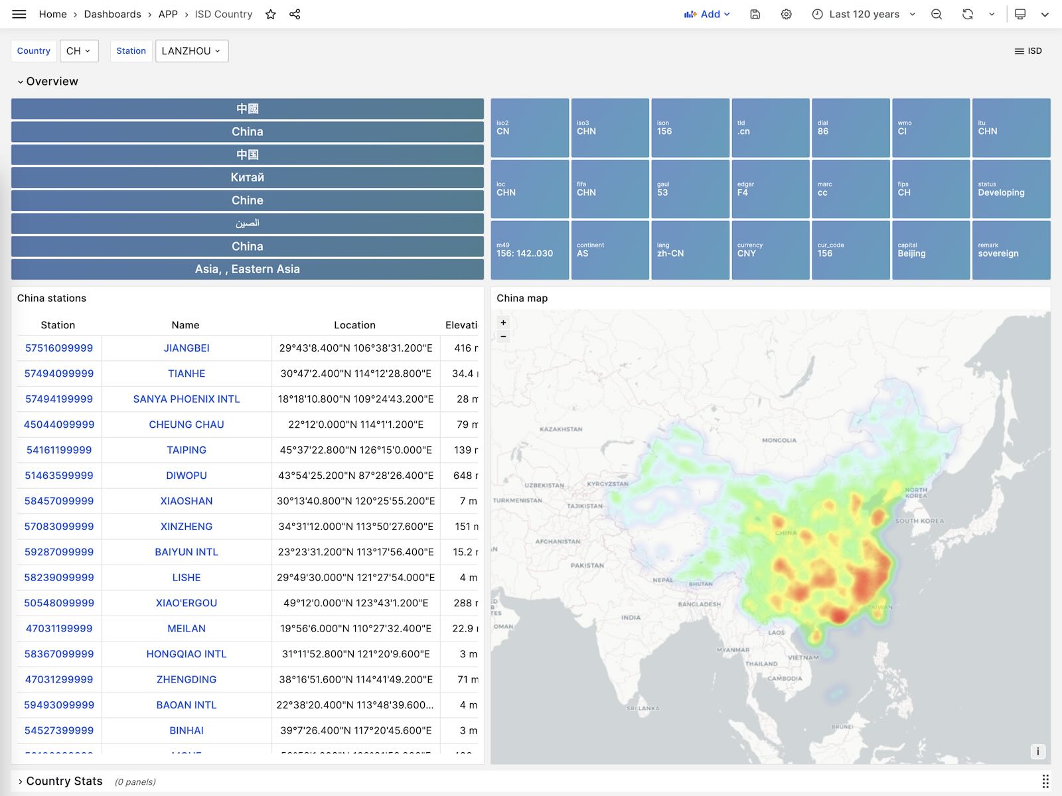This screenshot has height=796, width=1062.
Task: Zoom out on the China map
Action: pos(503,336)
